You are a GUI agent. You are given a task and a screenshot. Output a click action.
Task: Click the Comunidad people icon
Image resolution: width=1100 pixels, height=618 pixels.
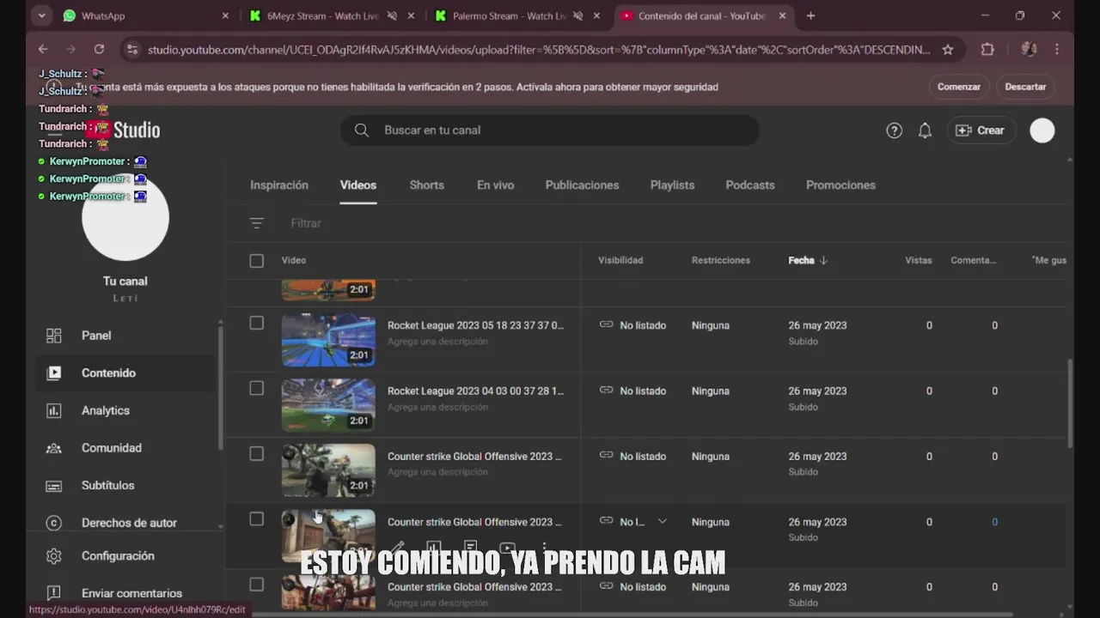(x=53, y=448)
